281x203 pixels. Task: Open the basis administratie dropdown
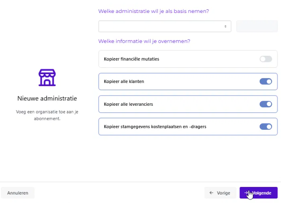[x=165, y=26]
